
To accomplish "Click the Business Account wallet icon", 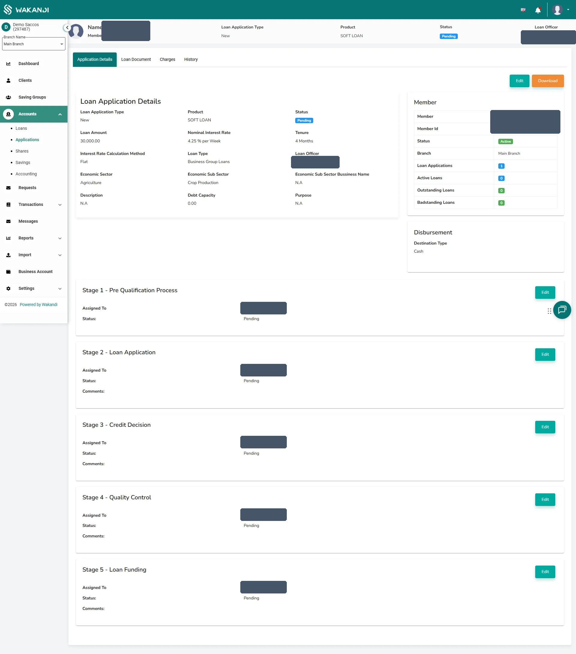I will [8, 272].
